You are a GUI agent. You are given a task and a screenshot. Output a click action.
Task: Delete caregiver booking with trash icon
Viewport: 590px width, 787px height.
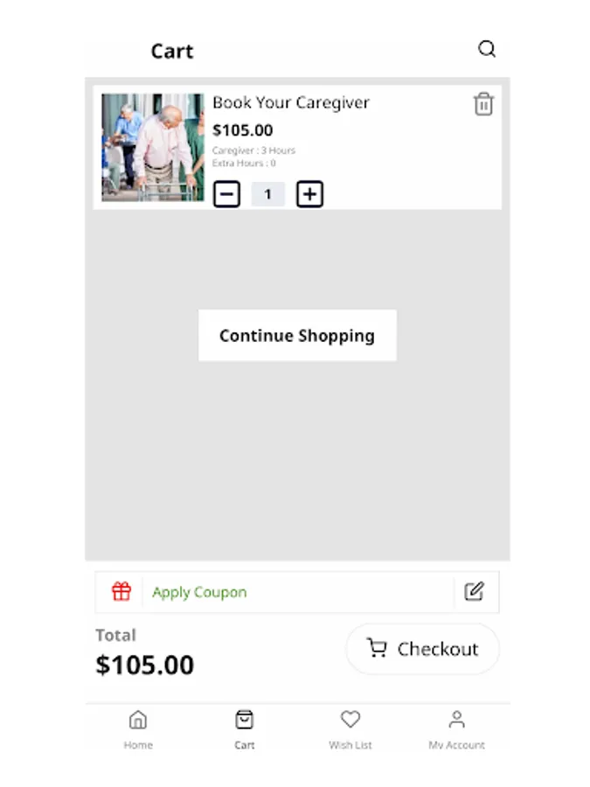483,104
